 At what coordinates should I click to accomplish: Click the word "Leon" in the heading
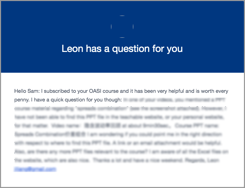(72, 48)
